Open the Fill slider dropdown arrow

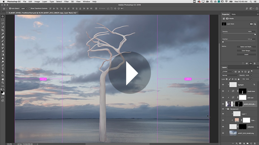click(251, 79)
